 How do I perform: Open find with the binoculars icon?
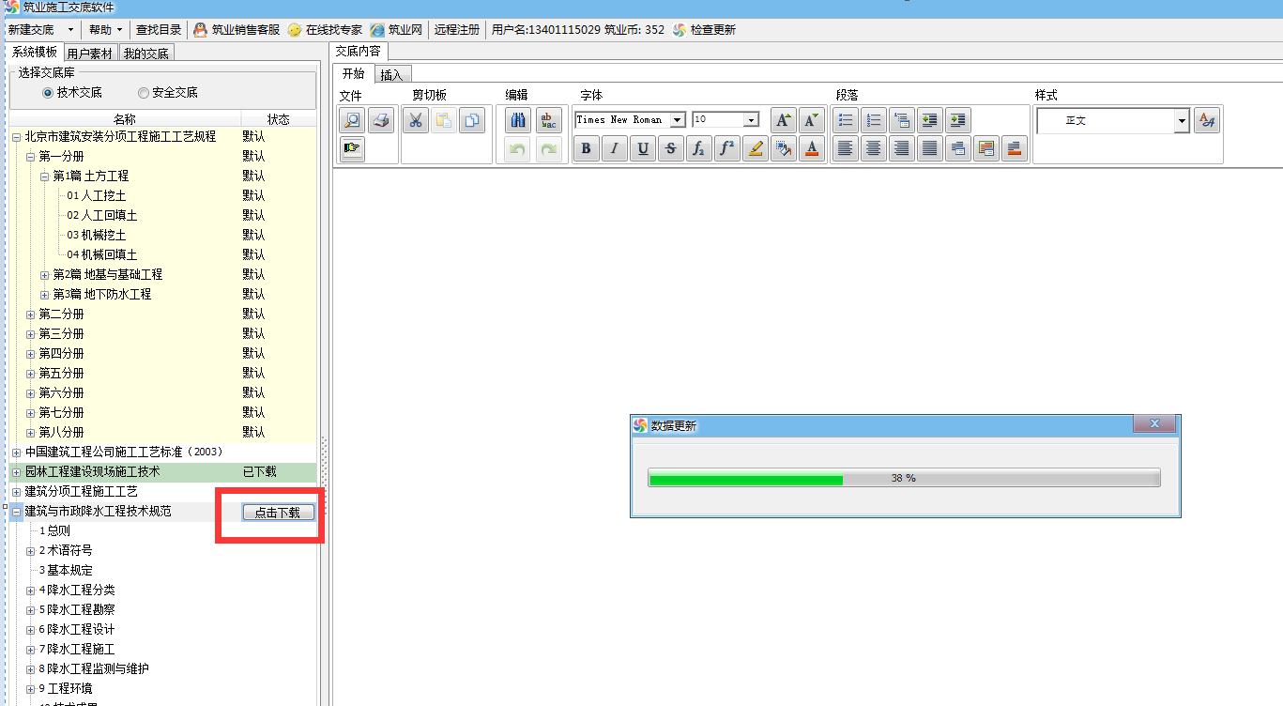518,120
